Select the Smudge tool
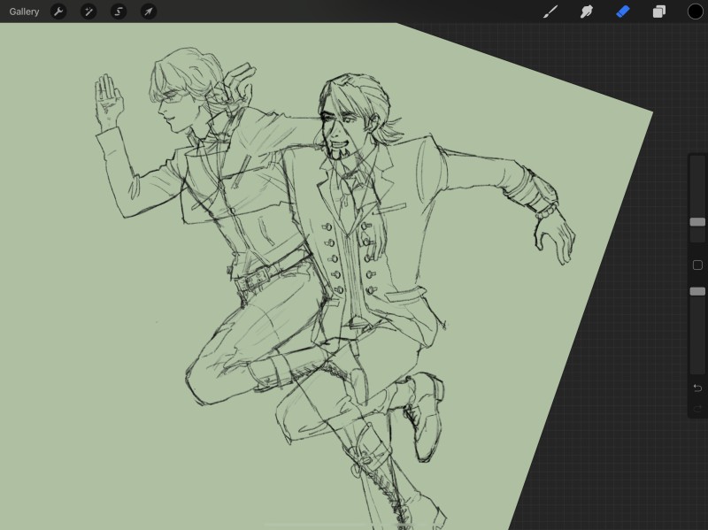Image resolution: width=708 pixels, height=530 pixels. pos(586,12)
